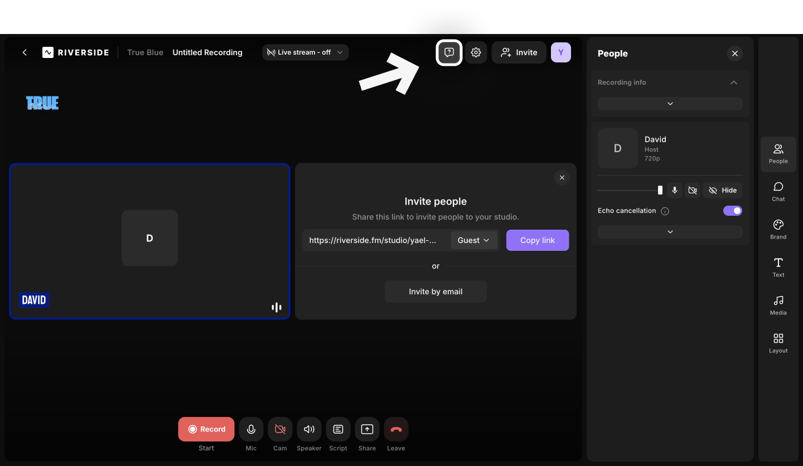This screenshot has width=803, height=466.
Task: Open the Y profile avatar
Action: click(560, 52)
